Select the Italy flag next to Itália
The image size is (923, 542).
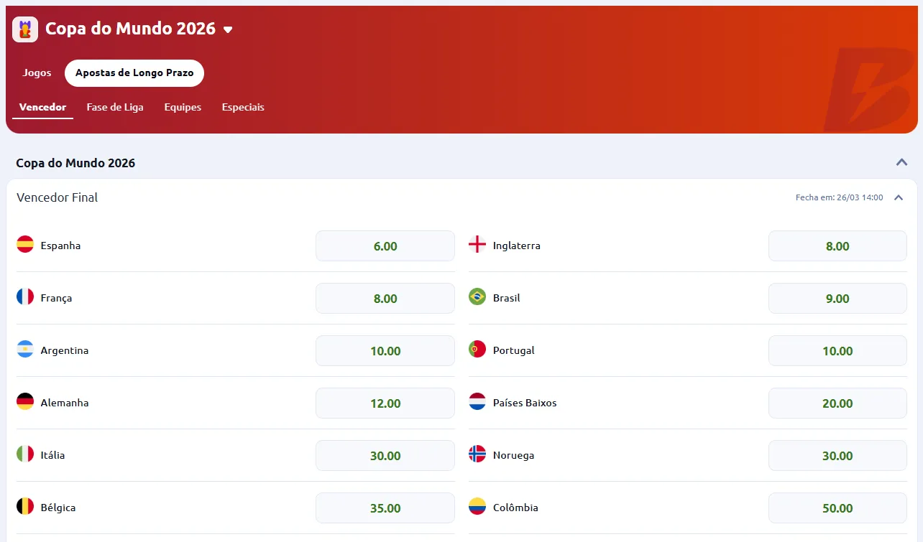tap(24, 454)
